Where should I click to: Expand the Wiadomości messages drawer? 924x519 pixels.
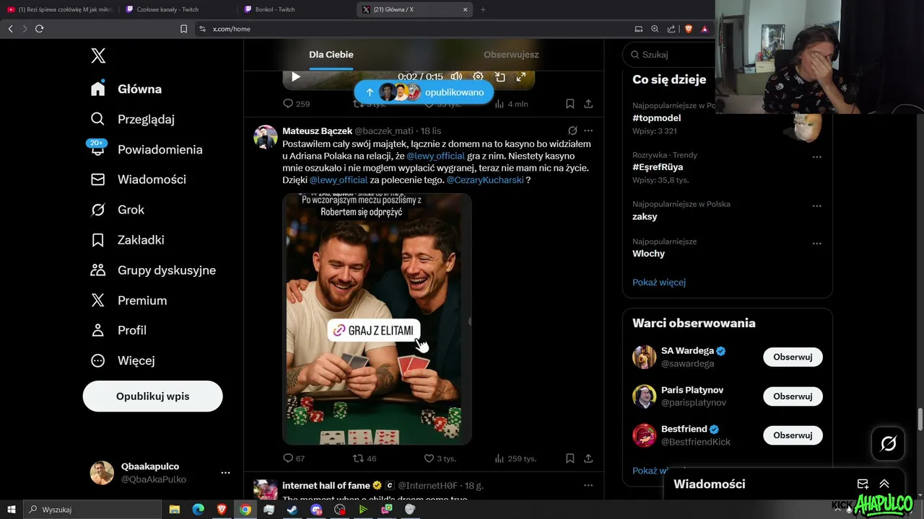click(884, 484)
